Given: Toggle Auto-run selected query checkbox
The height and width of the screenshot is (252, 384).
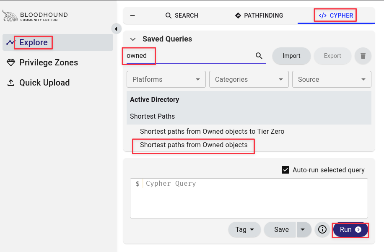Looking at the screenshot, I should pos(285,170).
